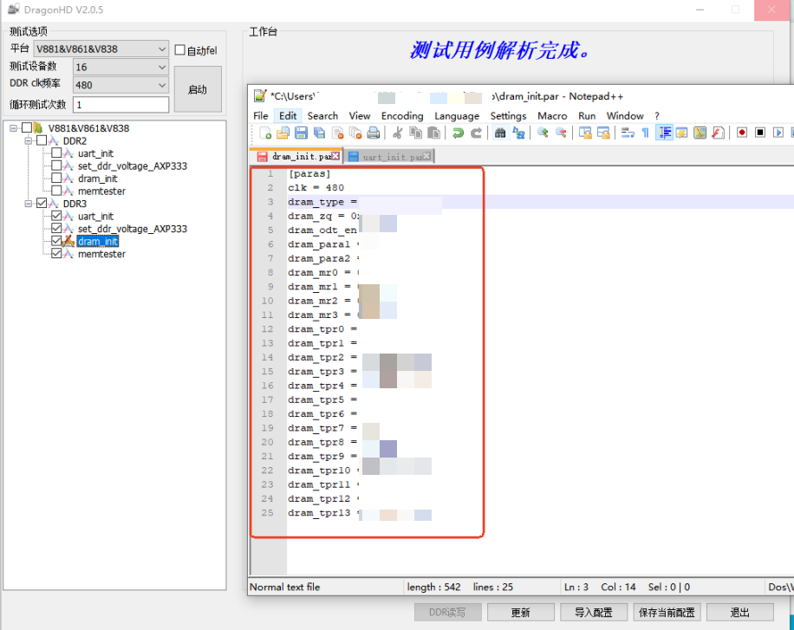This screenshot has height=630, width=794.
Task: Collapse the DDR3 tree node
Action: [29, 204]
